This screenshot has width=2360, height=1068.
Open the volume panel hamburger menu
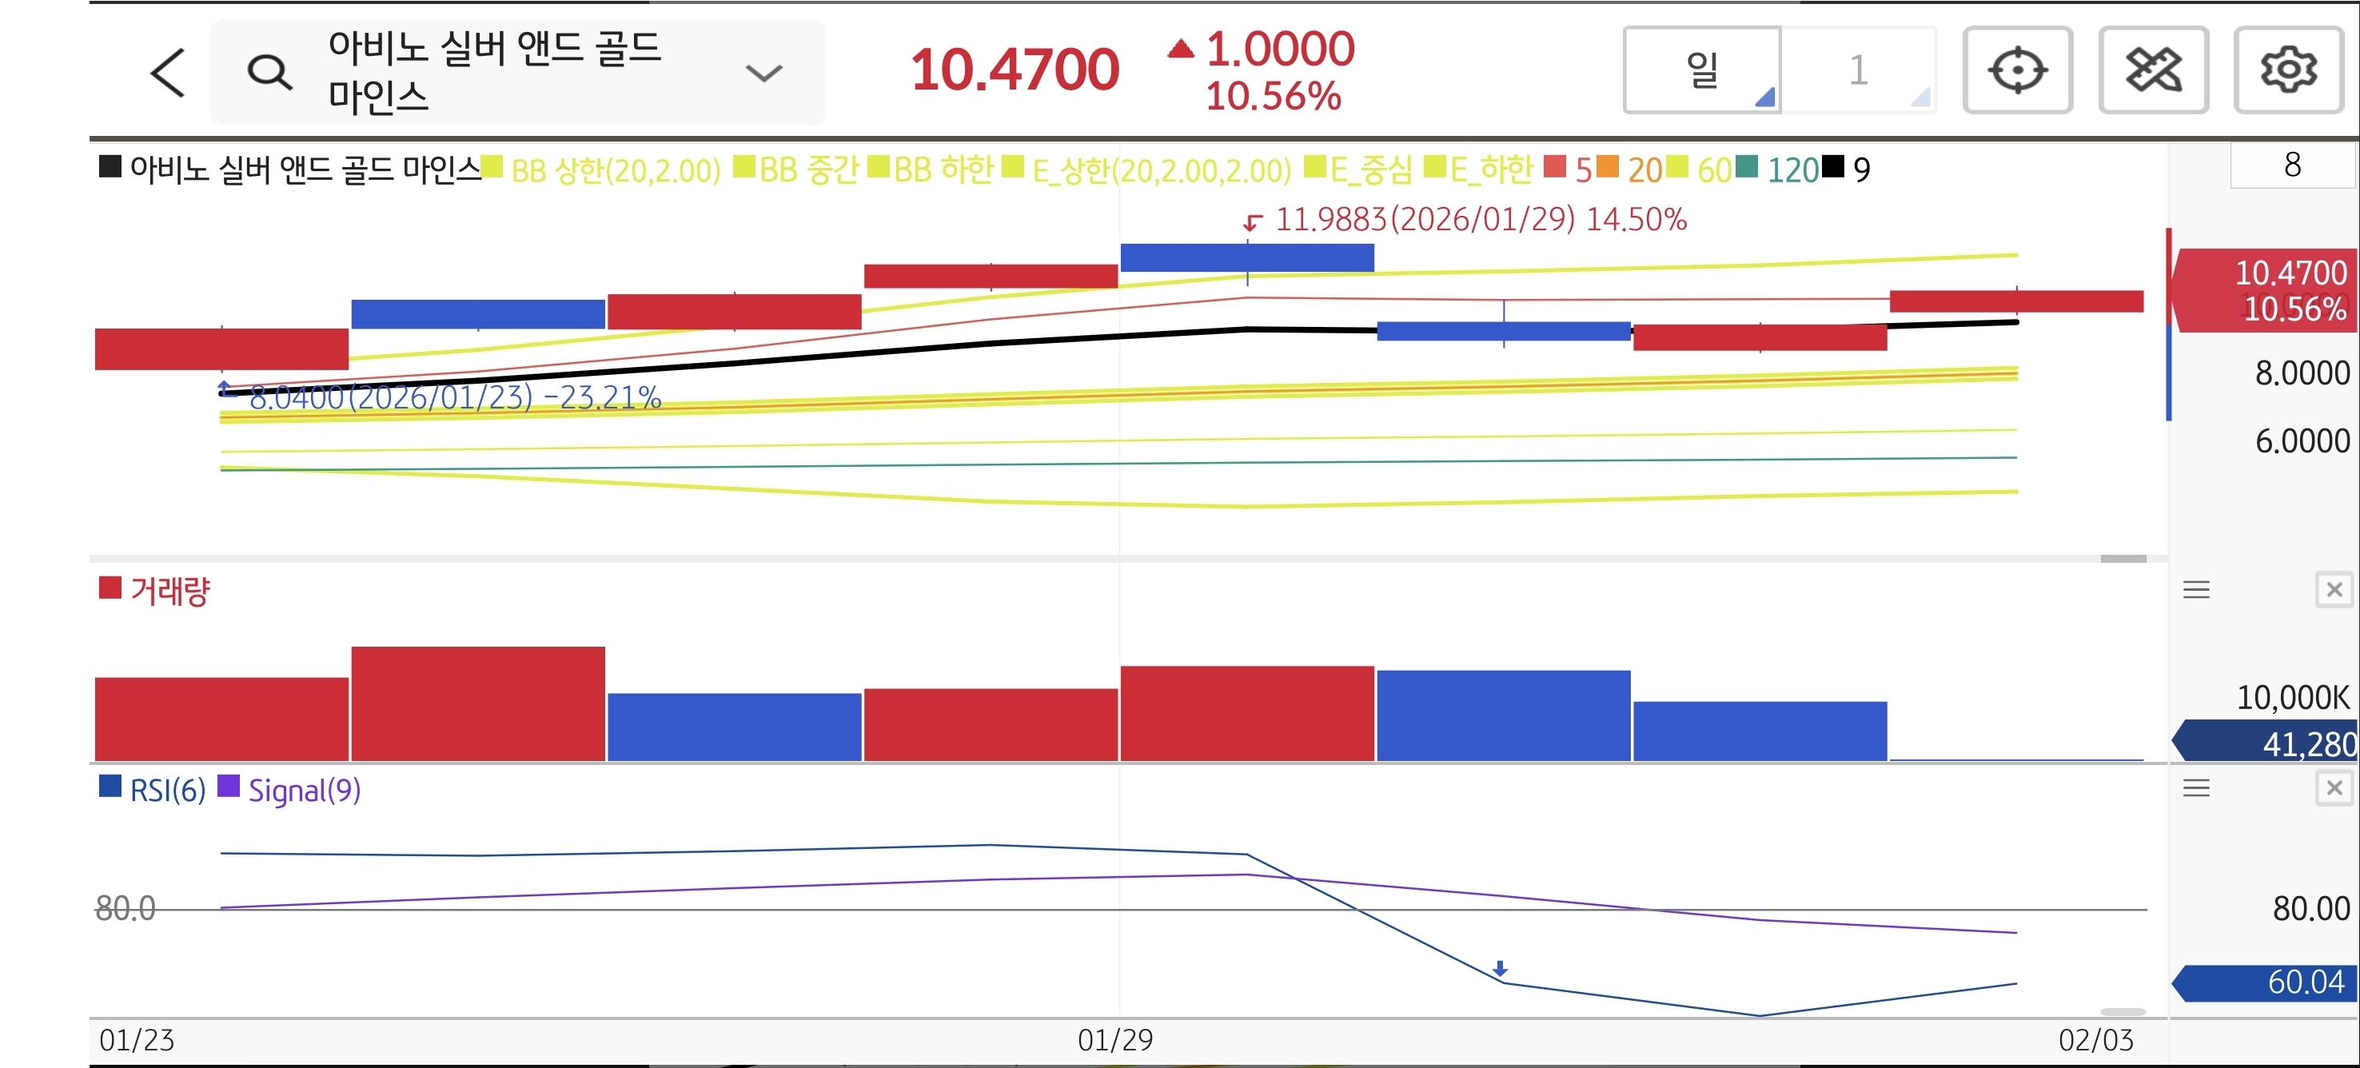click(x=2195, y=590)
